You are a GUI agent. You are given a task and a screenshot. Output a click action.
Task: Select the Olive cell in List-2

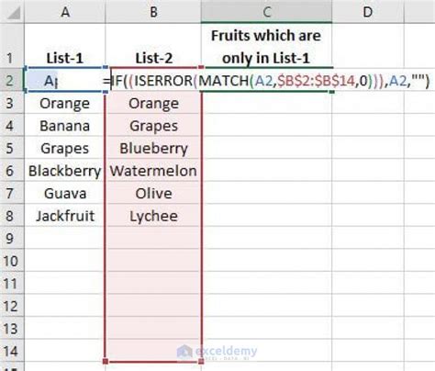coord(153,193)
